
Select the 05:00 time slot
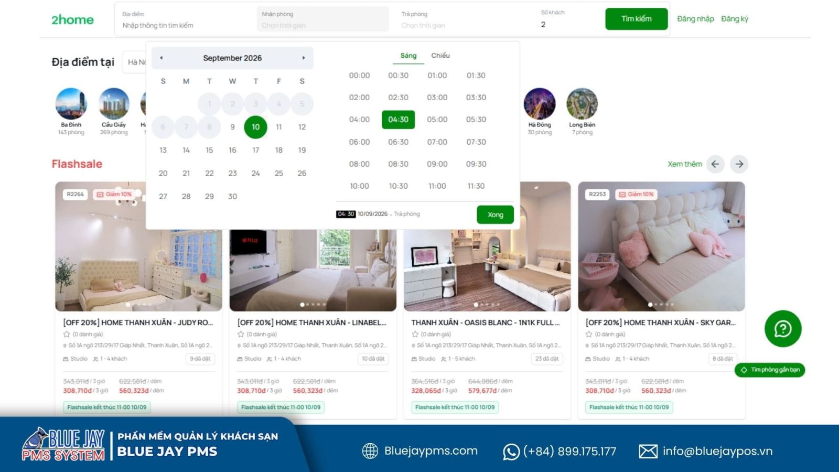click(437, 120)
